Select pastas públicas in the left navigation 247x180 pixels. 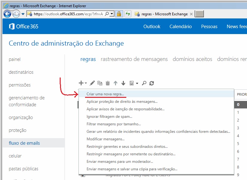(x=23, y=169)
